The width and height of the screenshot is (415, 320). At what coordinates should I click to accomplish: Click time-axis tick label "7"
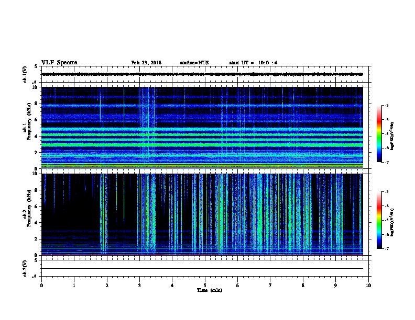point(270,285)
